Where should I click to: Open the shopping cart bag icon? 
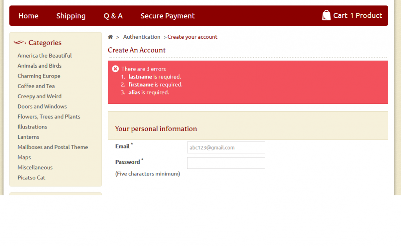click(326, 15)
